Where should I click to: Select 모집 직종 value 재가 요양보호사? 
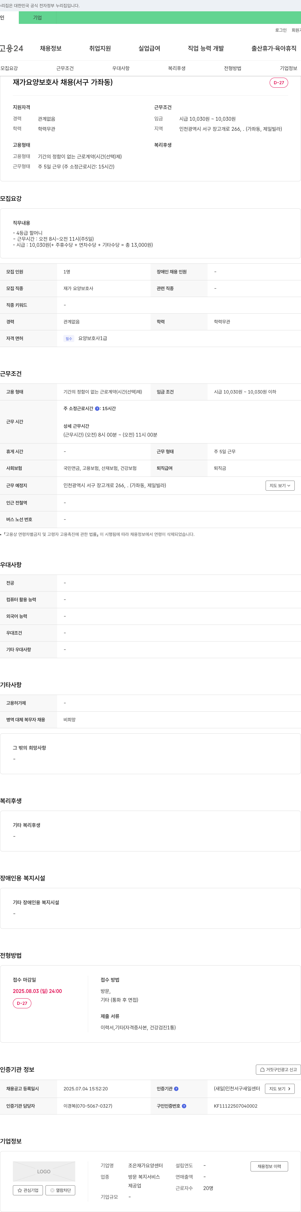(x=78, y=289)
